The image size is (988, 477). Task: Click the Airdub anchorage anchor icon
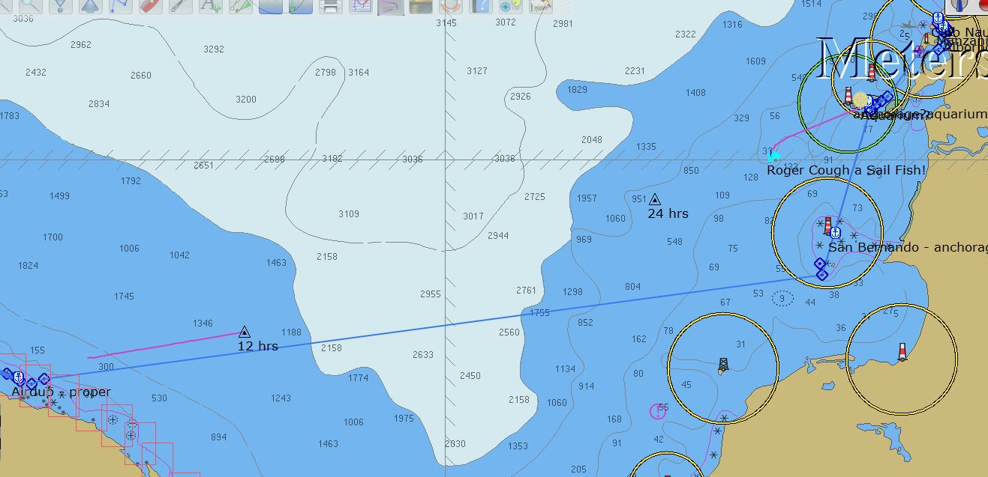[x=19, y=377]
